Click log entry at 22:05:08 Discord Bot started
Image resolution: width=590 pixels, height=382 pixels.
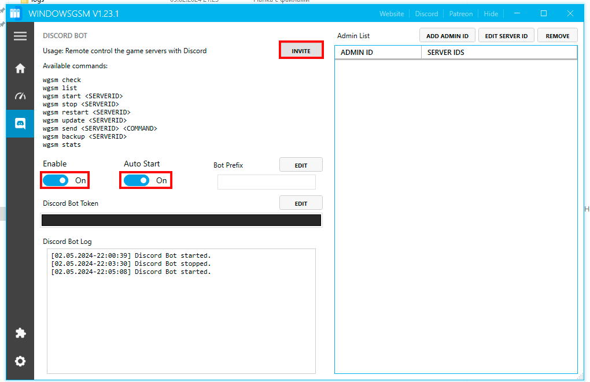click(131, 272)
